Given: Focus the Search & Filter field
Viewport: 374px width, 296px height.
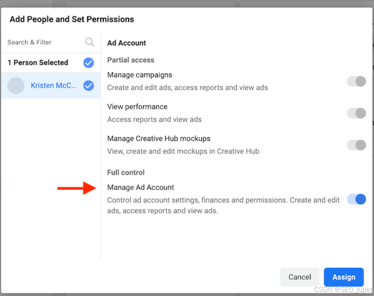Looking at the screenshot, I should (43, 42).
